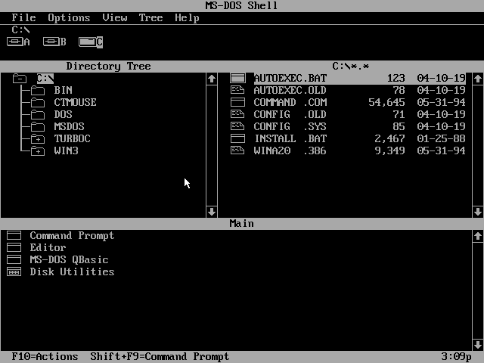Click the DOS folder icon
Screen dimensions: 484x363
click(x=38, y=115)
